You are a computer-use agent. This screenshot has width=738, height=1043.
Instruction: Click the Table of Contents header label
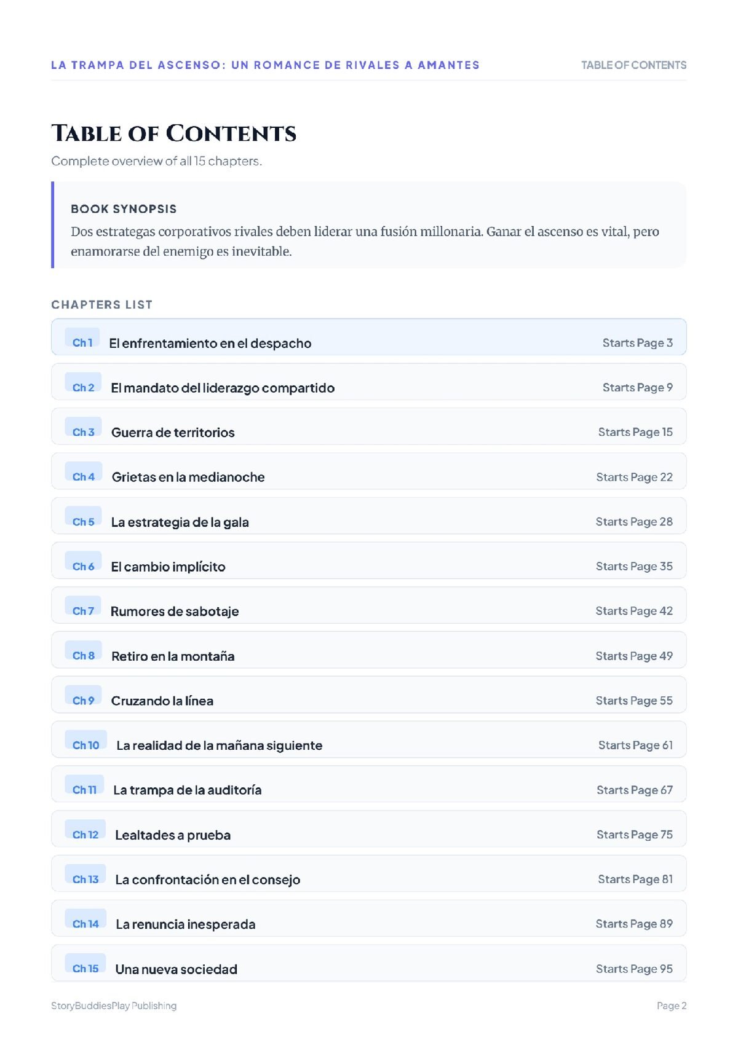(x=633, y=65)
